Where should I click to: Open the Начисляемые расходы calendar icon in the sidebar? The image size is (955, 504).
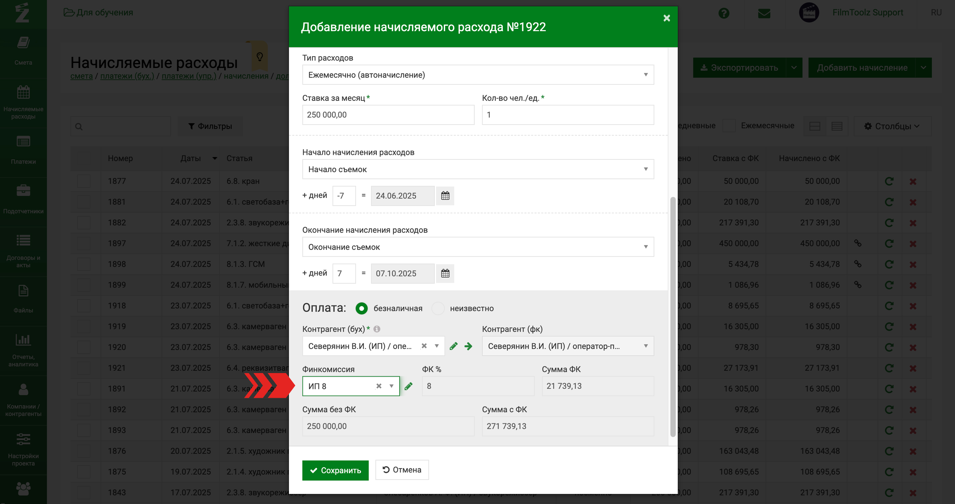coord(23,92)
